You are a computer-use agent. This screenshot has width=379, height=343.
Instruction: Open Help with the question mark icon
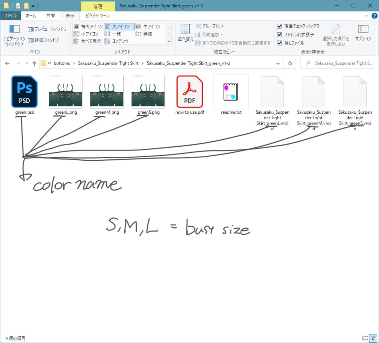(x=374, y=16)
